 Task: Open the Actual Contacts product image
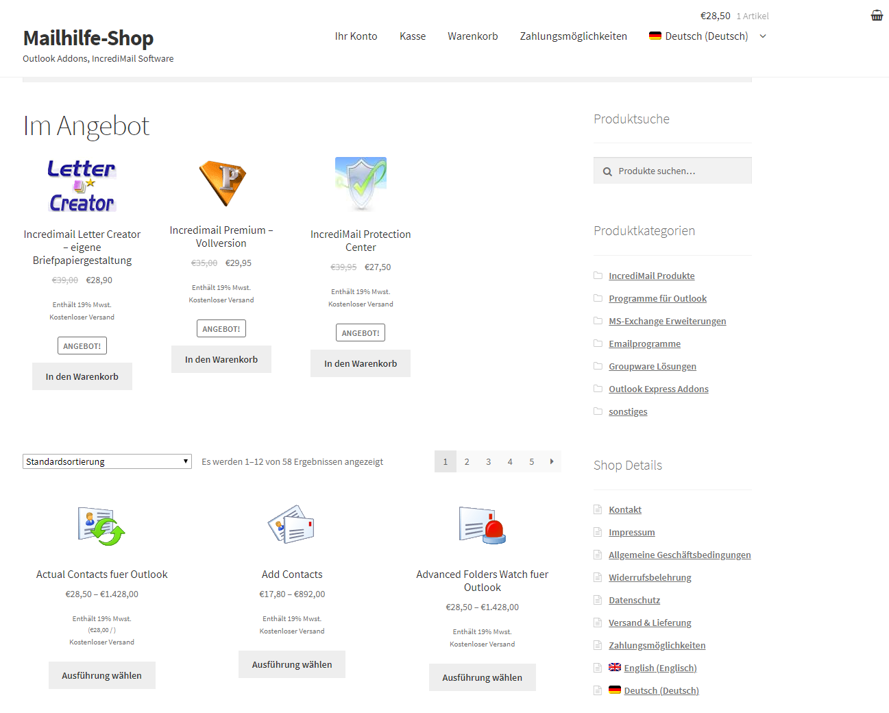[101, 527]
